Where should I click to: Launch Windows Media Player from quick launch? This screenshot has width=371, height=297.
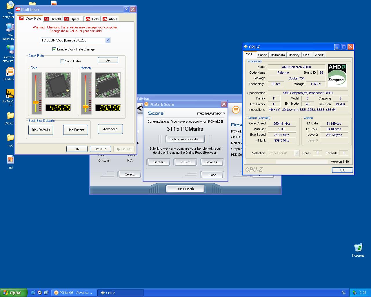tap(39, 293)
